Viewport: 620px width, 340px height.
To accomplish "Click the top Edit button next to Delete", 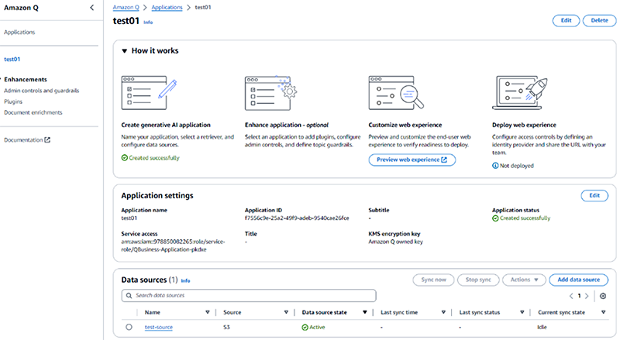I will point(566,21).
